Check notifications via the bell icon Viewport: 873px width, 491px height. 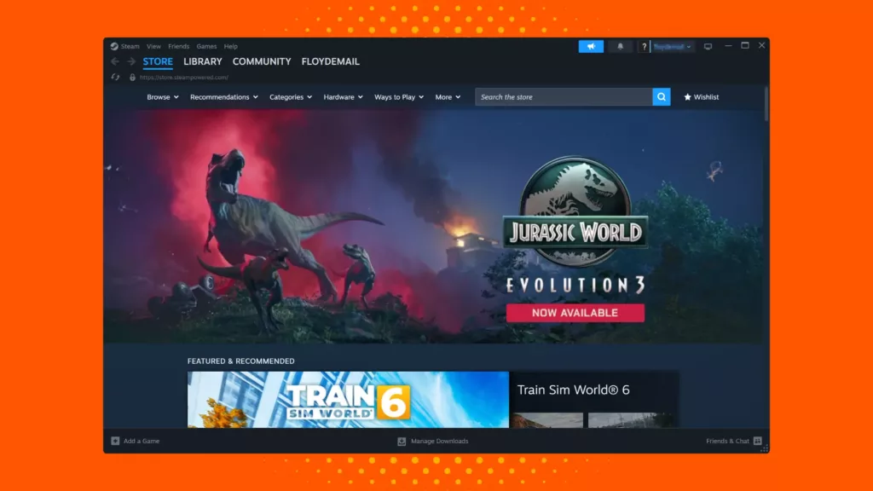620,46
